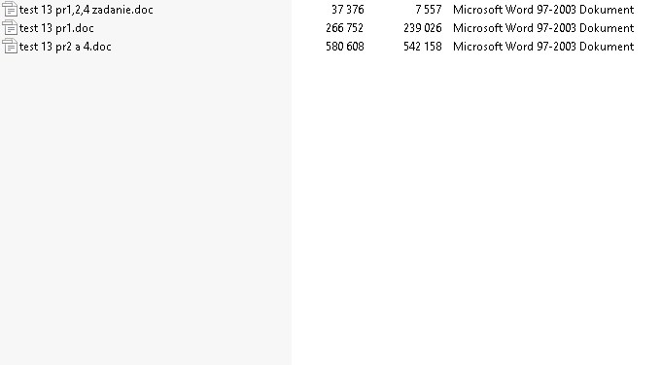Image resolution: width=661 pixels, height=365 pixels.
Task: Click the packed size value 7 557
Action: point(429,10)
